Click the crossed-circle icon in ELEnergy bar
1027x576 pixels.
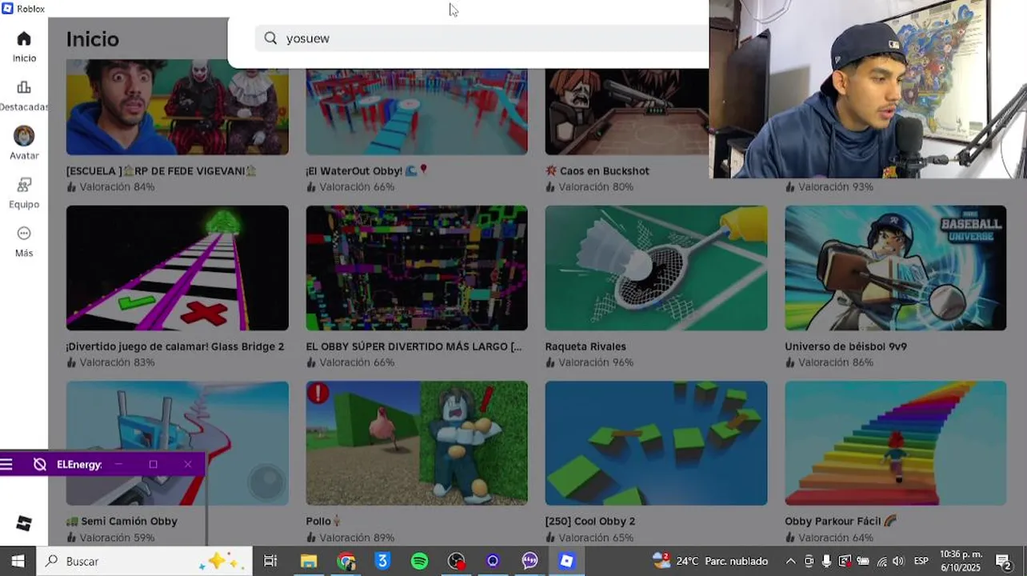40,464
